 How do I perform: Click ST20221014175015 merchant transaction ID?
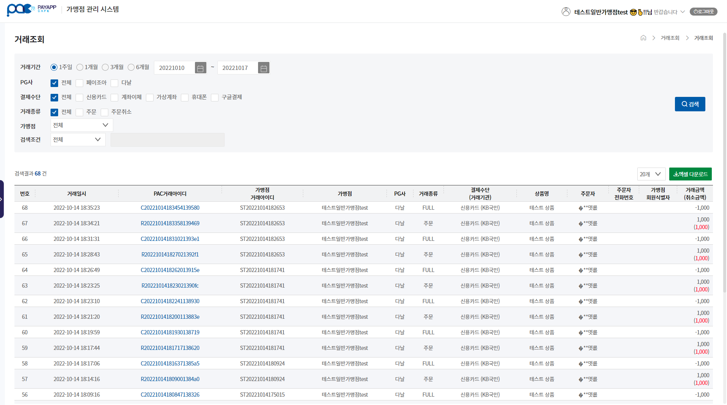point(262,395)
